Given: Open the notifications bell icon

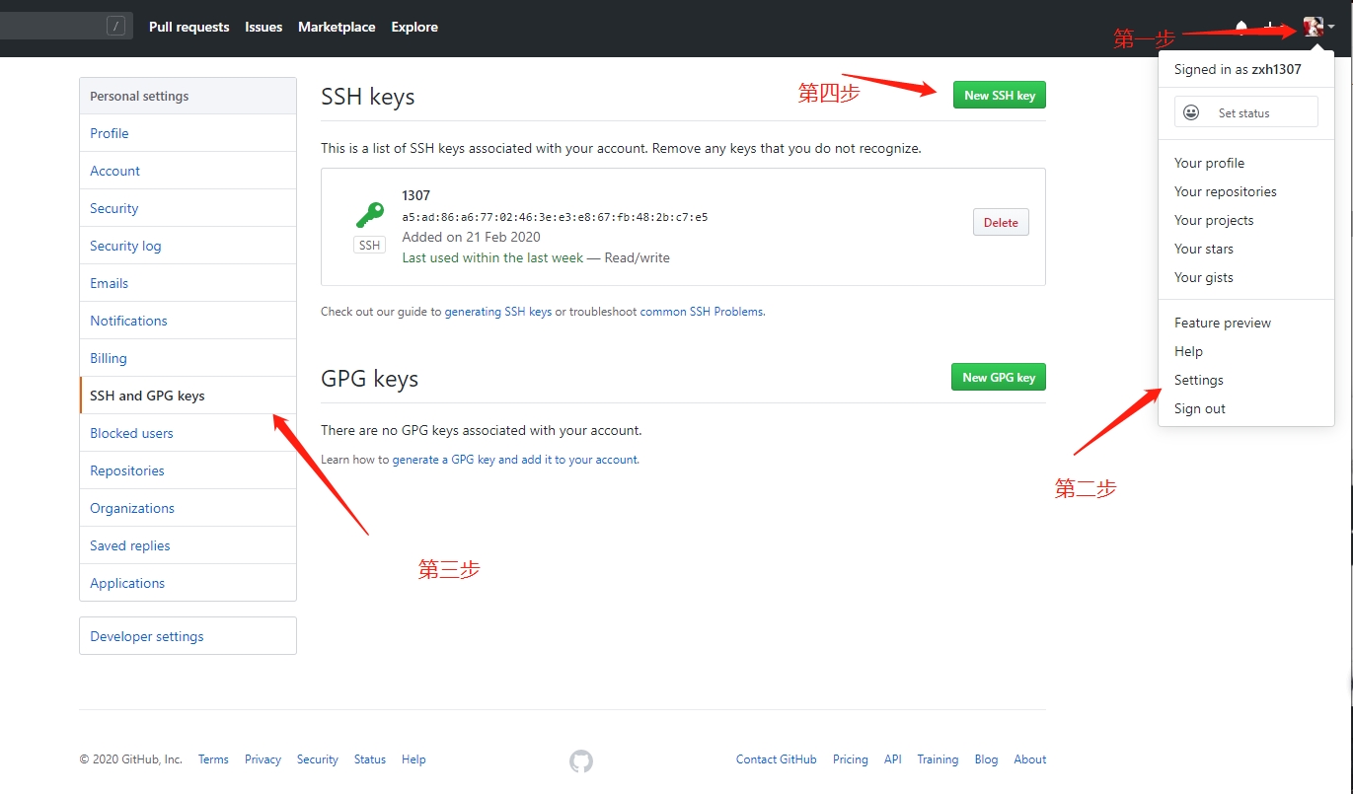Looking at the screenshot, I should tap(1241, 28).
